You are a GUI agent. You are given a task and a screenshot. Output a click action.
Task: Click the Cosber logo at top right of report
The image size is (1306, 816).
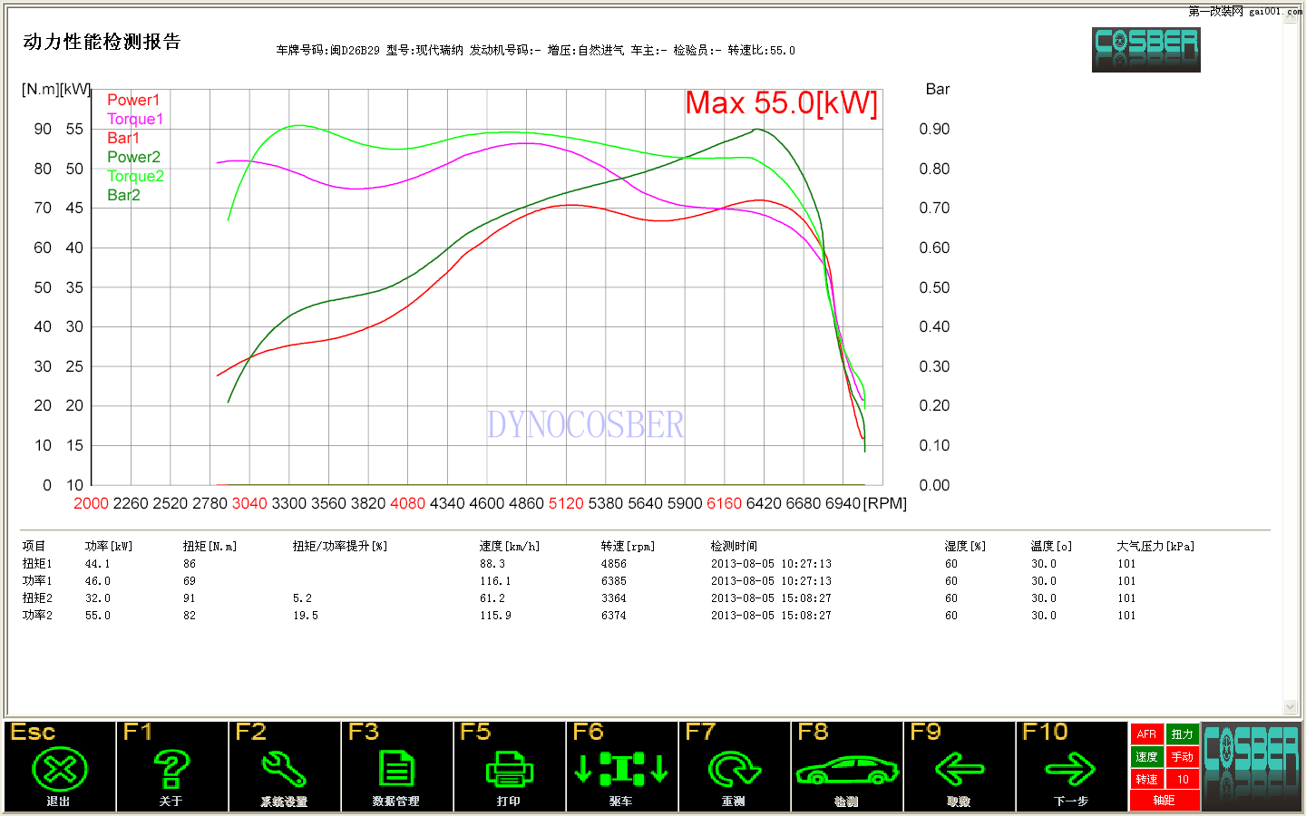click(1146, 50)
